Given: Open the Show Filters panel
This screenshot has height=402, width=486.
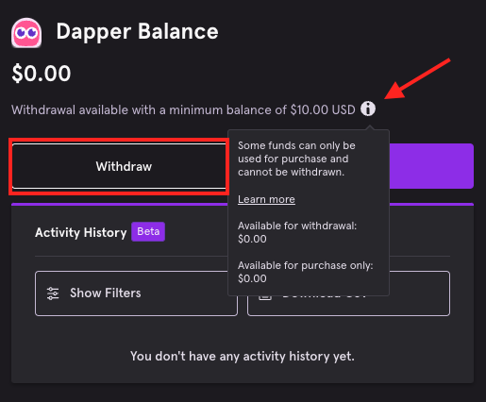Looking at the screenshot, I should [136, 293].
